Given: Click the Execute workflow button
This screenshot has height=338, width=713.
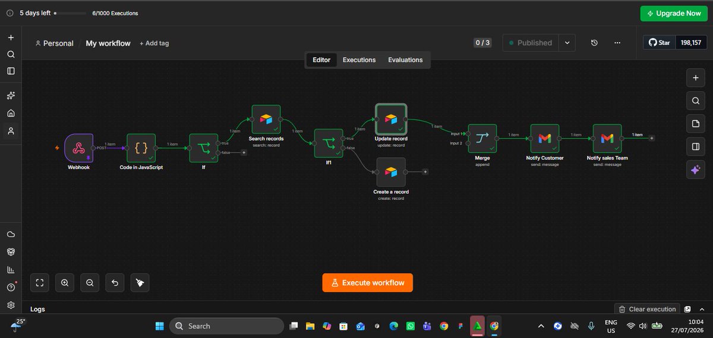Looking at the screenshot, I should [x=368, y=283].
